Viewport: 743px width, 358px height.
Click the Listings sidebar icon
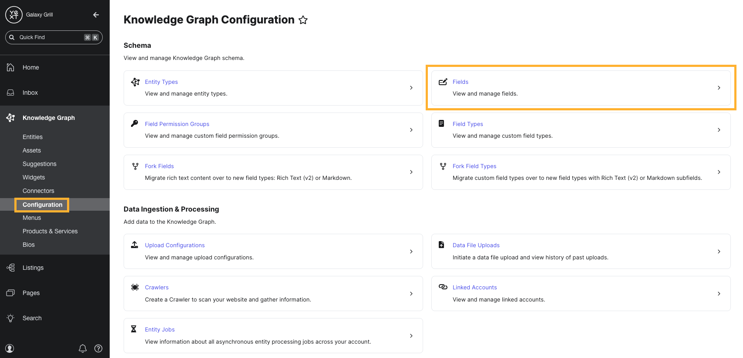pyautogui.click(x=10, y=268)
